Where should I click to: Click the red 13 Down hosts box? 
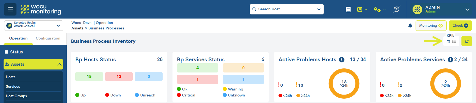click(119, 77)
